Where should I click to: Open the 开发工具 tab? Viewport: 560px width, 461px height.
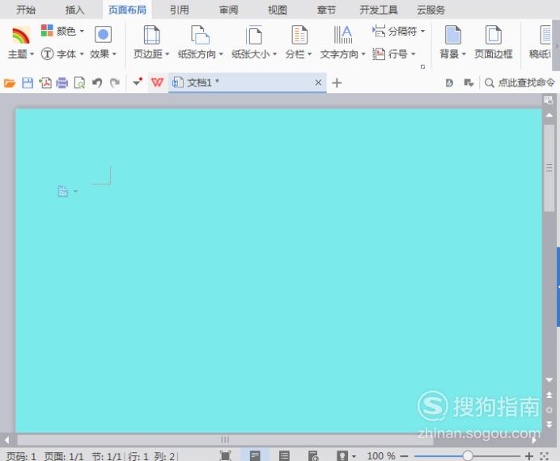[379, 10]
